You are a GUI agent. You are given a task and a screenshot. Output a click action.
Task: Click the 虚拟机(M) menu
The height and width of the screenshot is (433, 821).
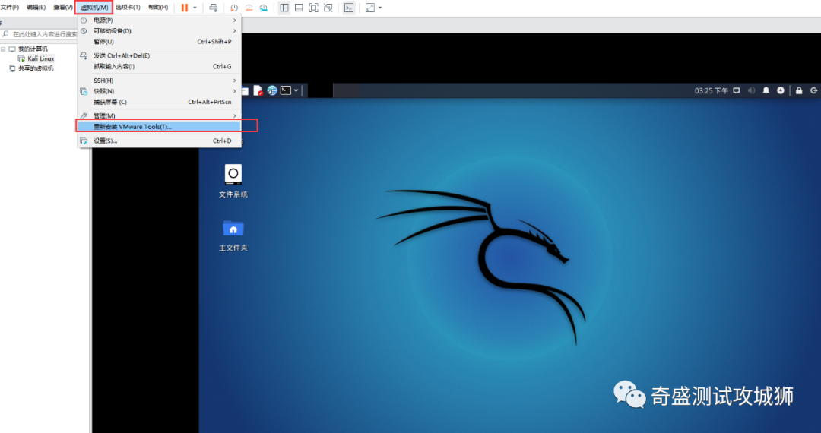pyautogui.click(x=94, y=8)
